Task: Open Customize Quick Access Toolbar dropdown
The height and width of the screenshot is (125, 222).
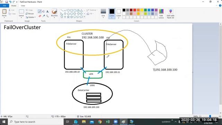Action: (17, 2)
